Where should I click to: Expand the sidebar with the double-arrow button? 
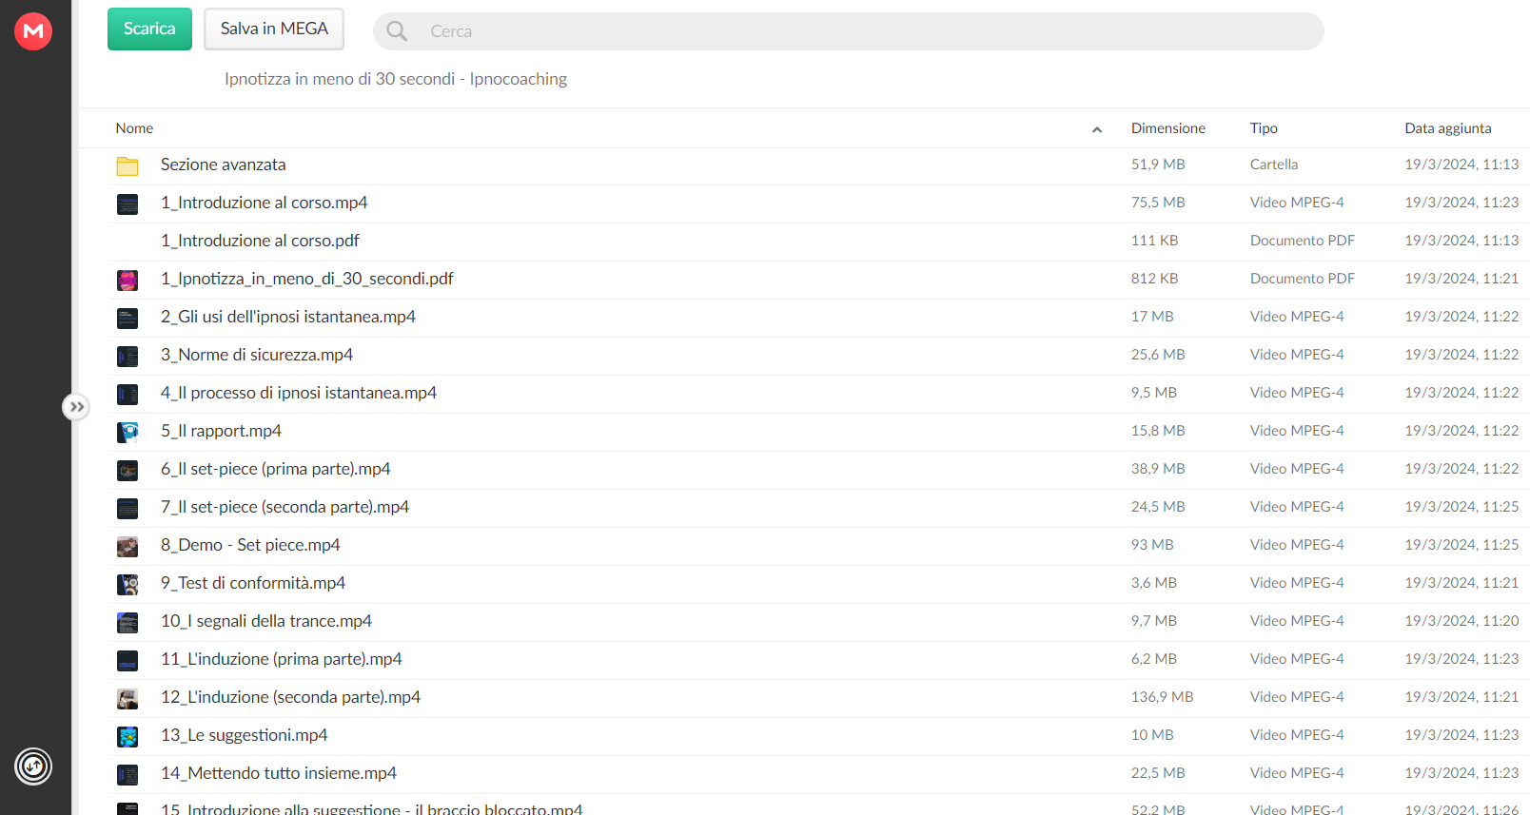76,407
